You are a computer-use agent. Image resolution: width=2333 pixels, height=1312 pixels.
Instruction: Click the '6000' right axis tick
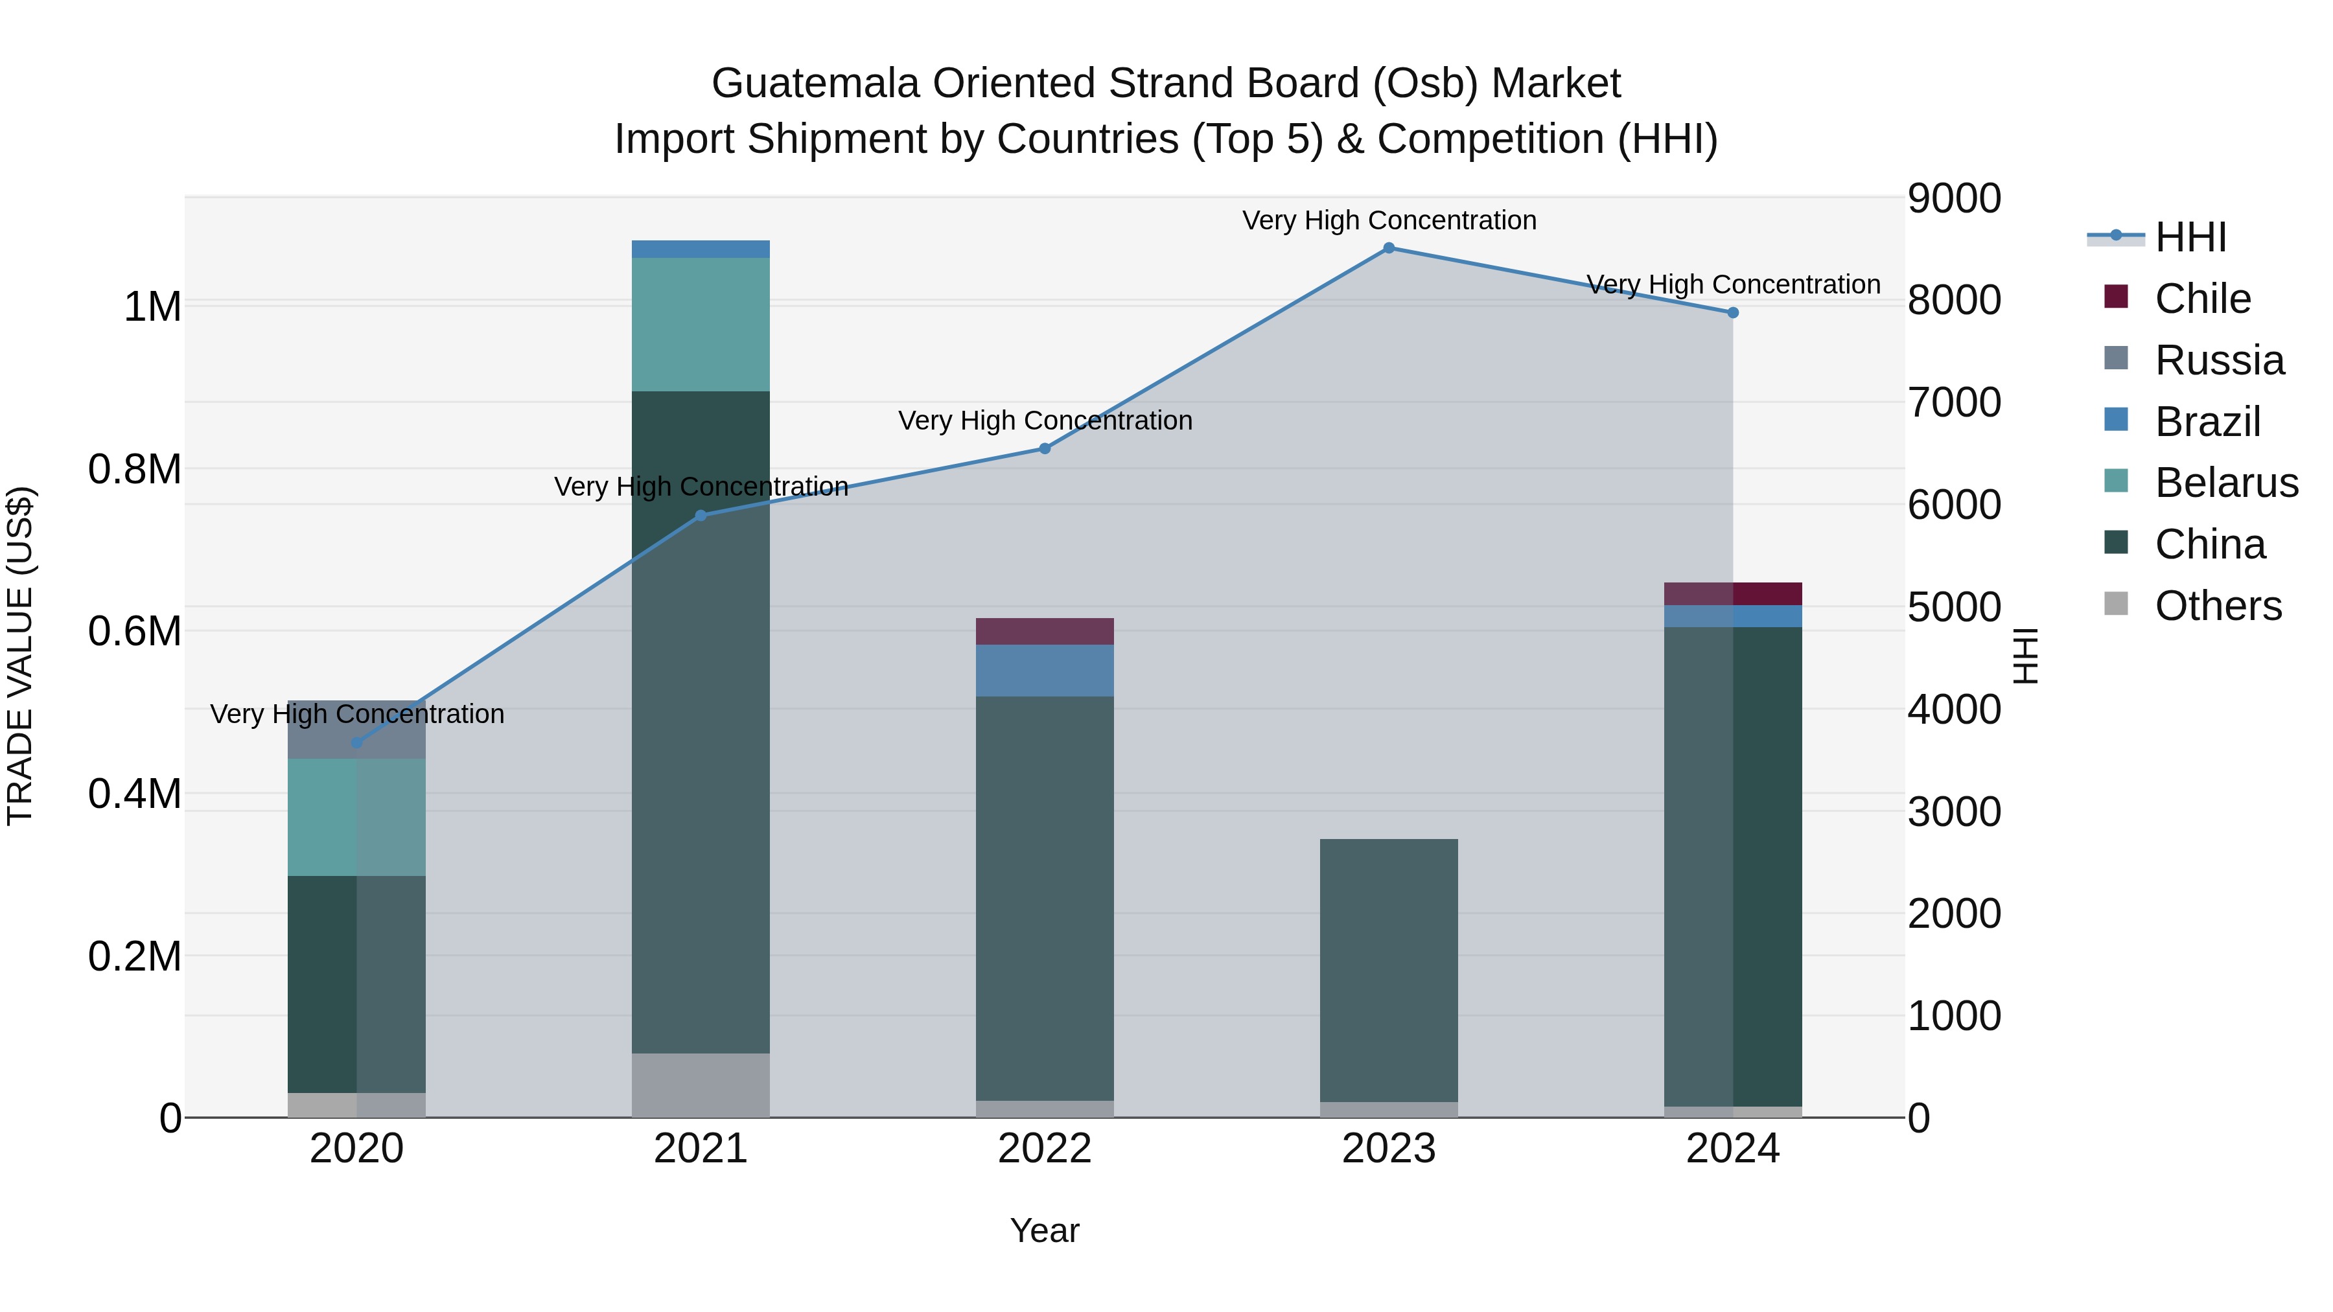pos(1955,504)
